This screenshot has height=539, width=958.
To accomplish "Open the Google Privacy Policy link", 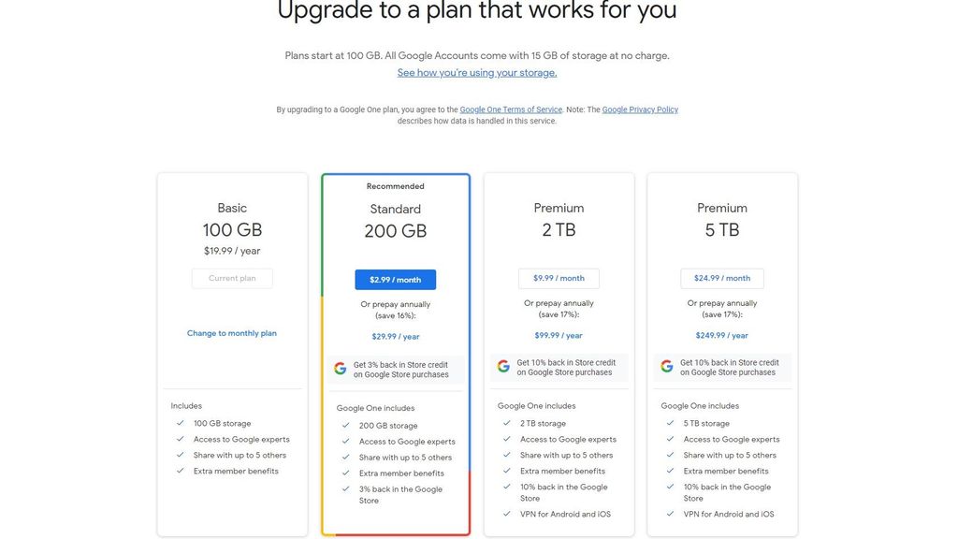I will 640,109.
